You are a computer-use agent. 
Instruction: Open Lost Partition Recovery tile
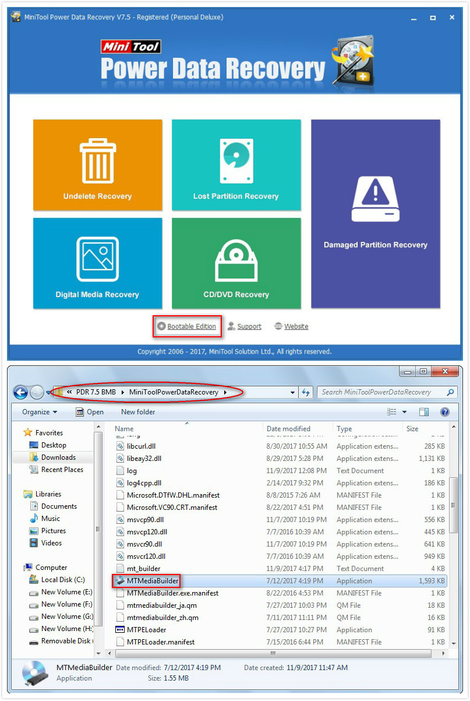click(x=236, y=165)
